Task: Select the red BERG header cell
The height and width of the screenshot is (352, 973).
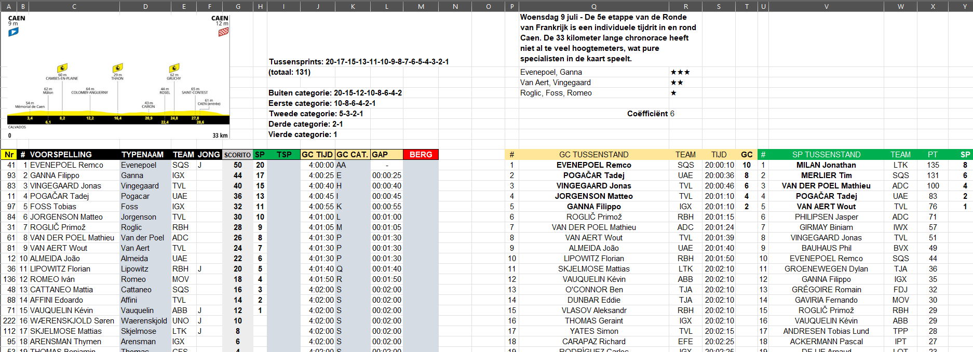Action: pos(421,155)
